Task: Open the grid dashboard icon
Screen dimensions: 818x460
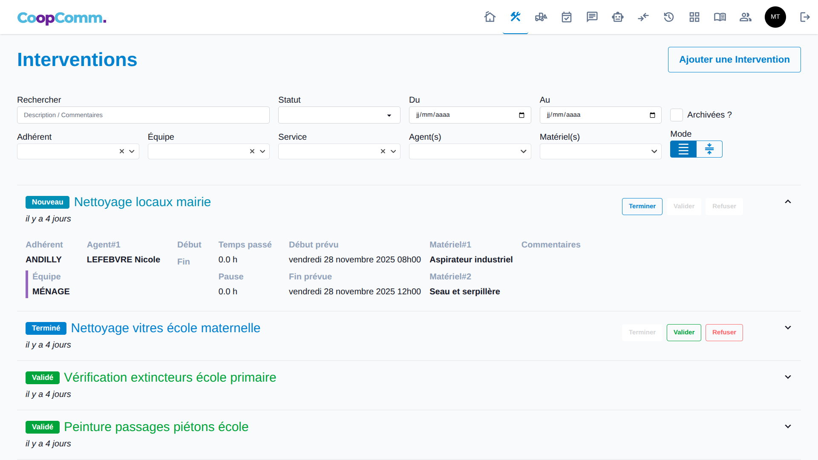Action: 694,17
